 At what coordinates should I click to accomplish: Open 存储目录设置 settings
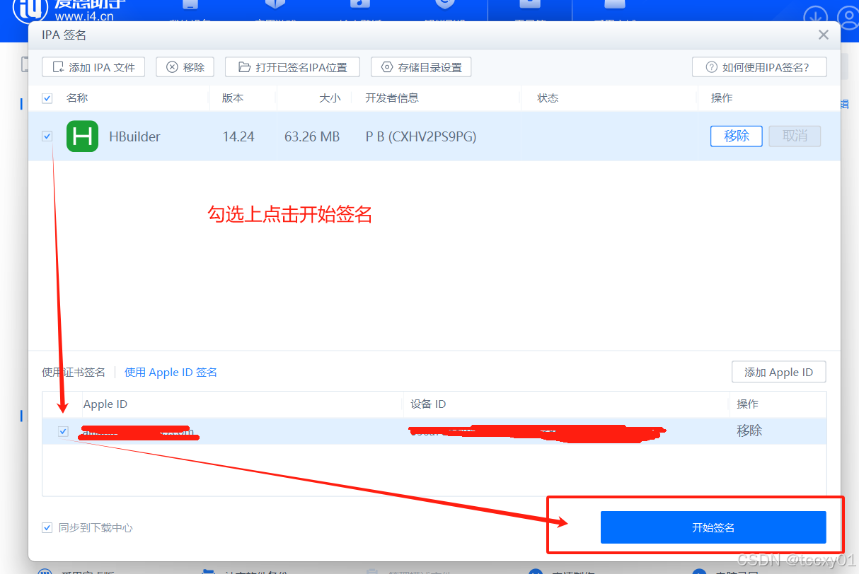coord(421,67)
